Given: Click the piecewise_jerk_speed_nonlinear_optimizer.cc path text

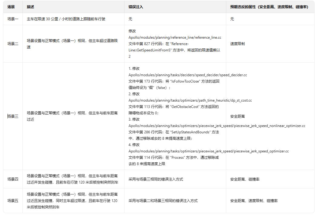Looking at the screenshot, I should (217, 126).
